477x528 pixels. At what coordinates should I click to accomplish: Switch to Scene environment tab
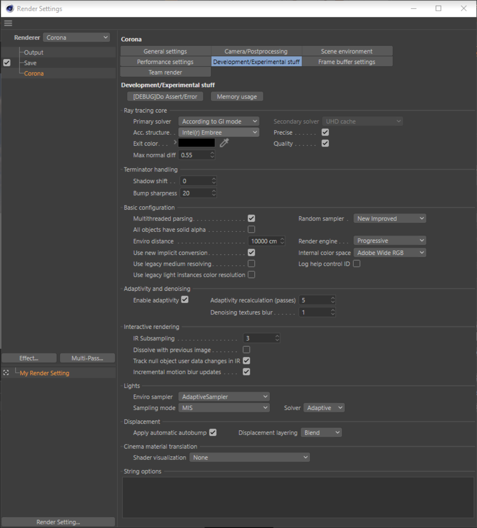point(347,51)
